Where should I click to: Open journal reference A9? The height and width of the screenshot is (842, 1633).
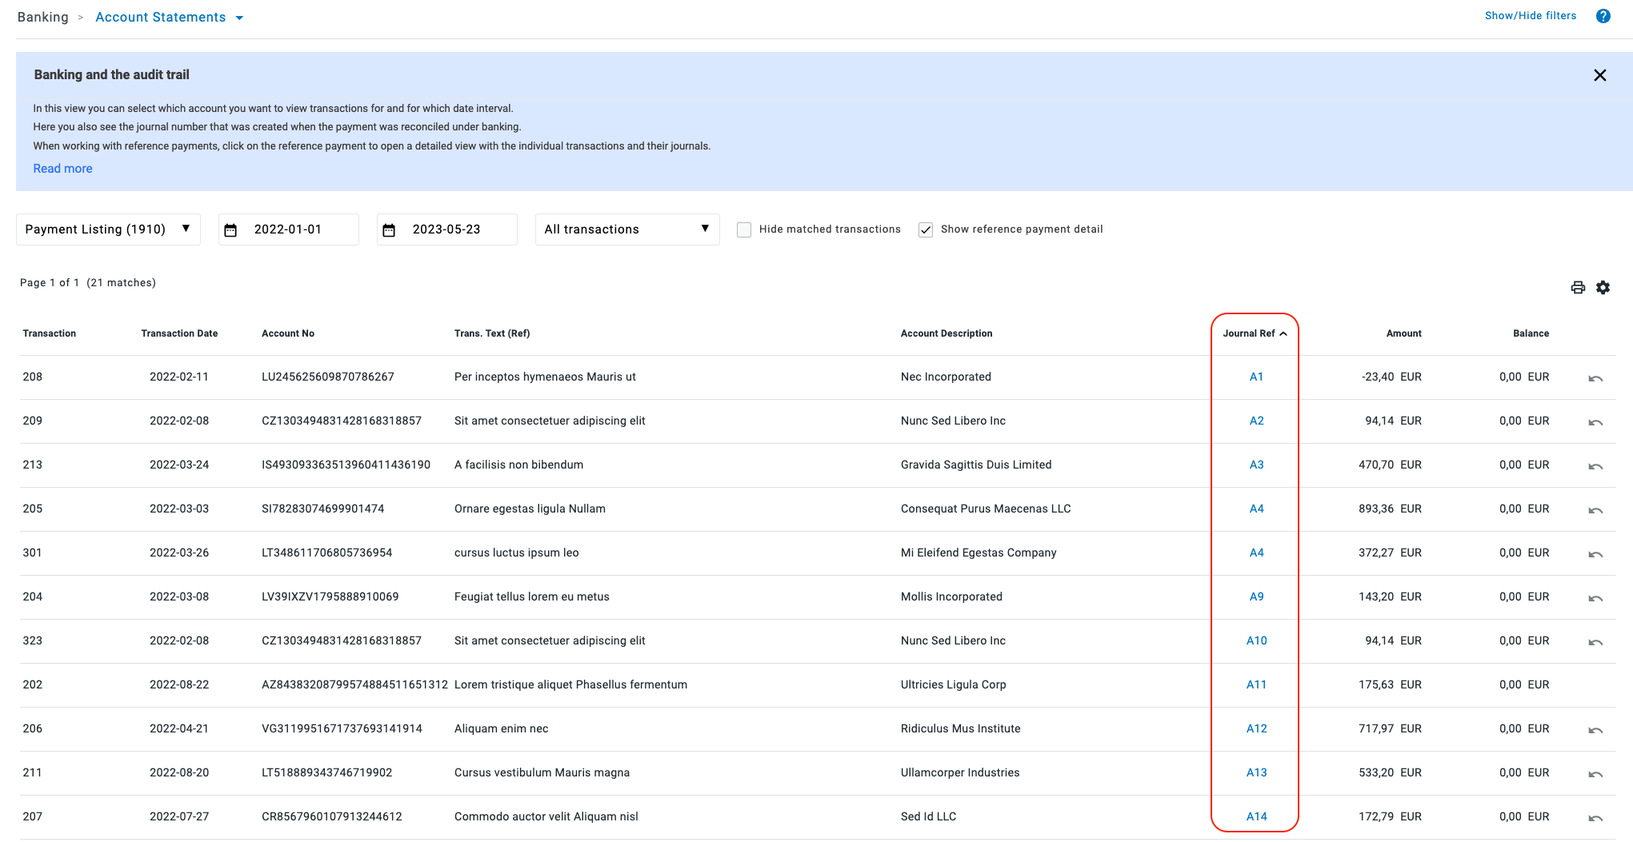[x=1256, y=597]
